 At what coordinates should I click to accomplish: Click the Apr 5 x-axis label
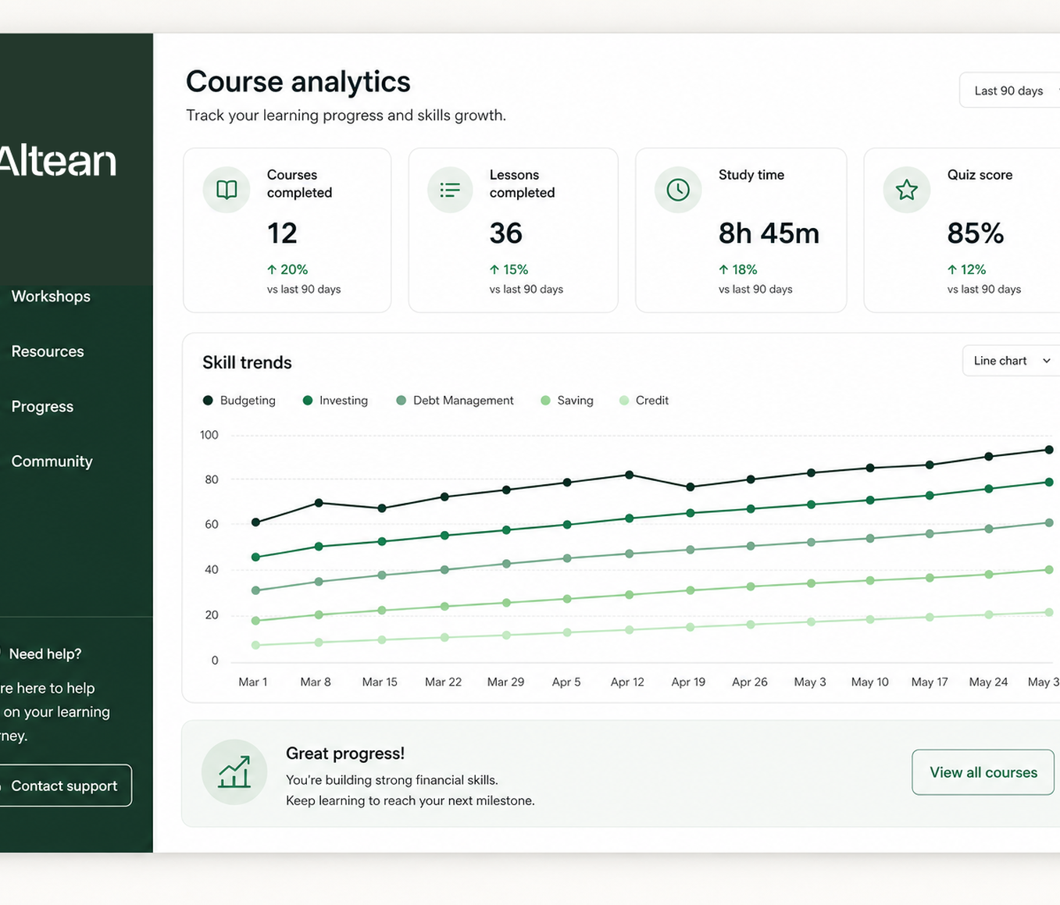pos(566,682)
